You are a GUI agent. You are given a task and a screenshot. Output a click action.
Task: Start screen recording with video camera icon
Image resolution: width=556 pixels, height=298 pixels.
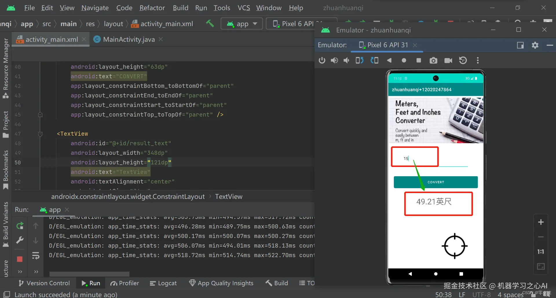point(448,60)
